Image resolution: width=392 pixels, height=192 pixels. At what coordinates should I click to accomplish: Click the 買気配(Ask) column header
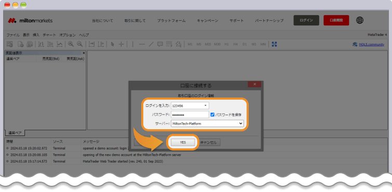75,59
